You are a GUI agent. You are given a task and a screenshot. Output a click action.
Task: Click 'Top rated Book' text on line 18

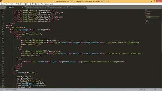(x=44, y=13)
